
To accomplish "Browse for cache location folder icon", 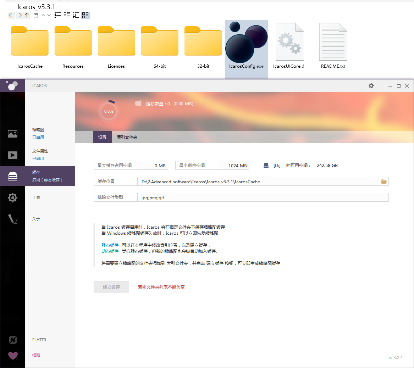I will click(x=383, y=182).
